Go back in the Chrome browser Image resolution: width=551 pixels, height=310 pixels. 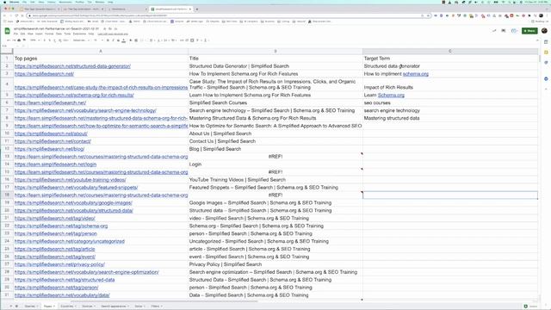pyautogui.click(x=4, y=15)
